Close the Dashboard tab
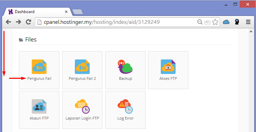Viewport: 256px width, 132px height. 66,12
